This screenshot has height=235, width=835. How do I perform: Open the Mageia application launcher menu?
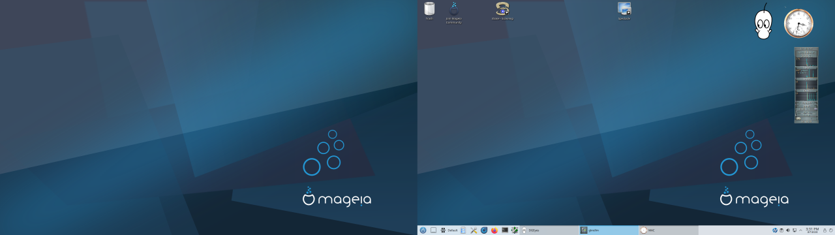coord(423,230)
